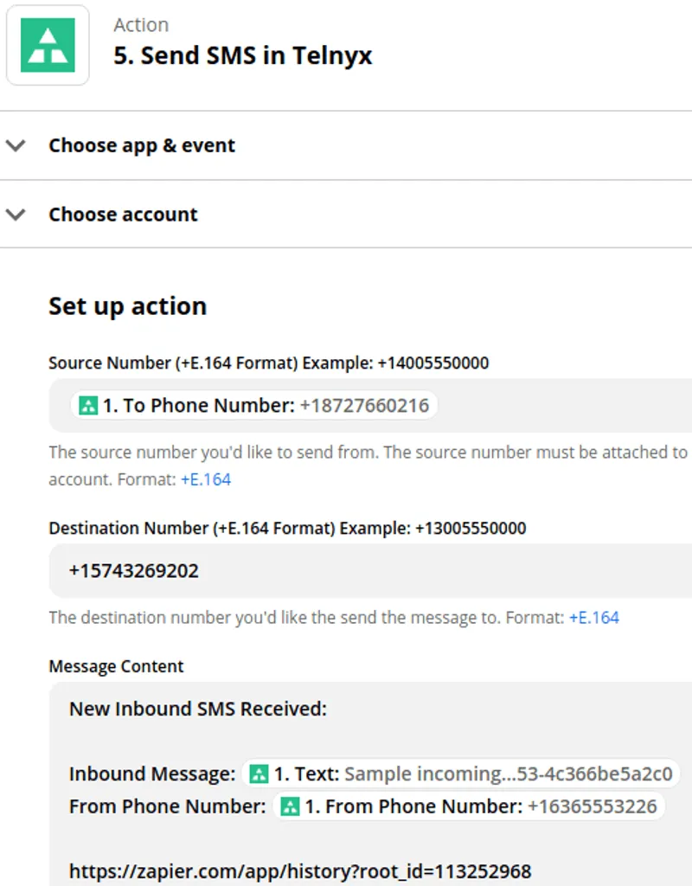This screenshot has width=692, height=886.
Task: Click the chevron beside 'Choose app & event'
Action: [16, 145]
